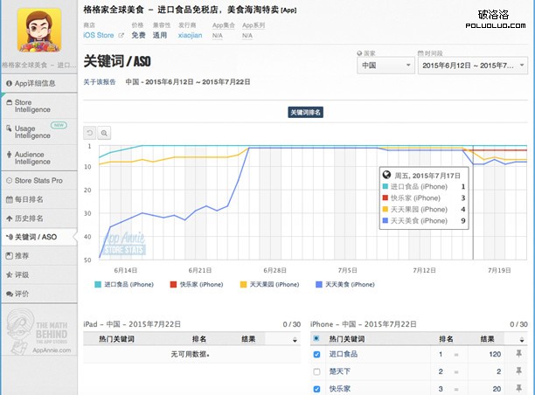Image resolution: width=535 pixels, height=395 pixels.
Task: Reset chart zoom with the undo icon
Action: click(x=90, y=133)
